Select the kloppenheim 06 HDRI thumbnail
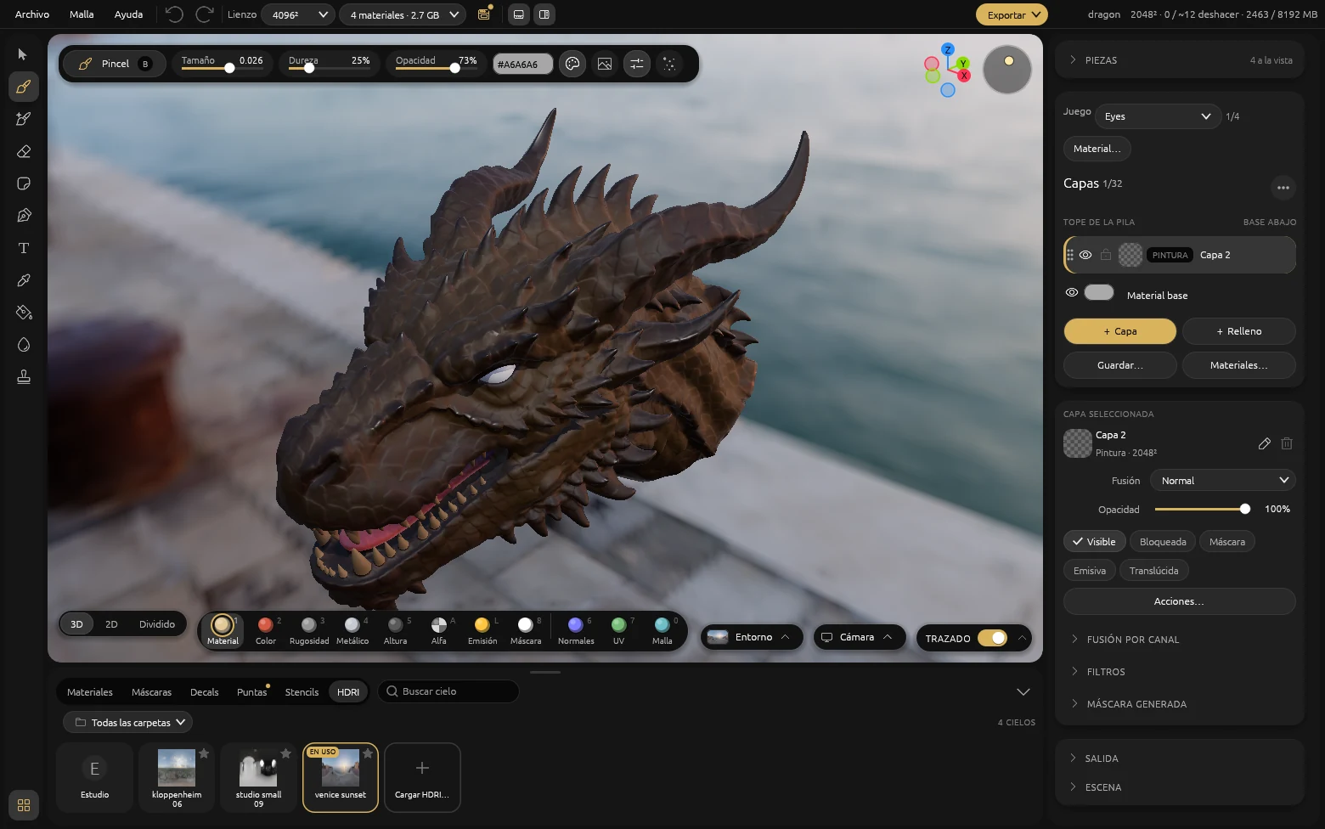The image size is (1325, 829). tap(177, 777)
